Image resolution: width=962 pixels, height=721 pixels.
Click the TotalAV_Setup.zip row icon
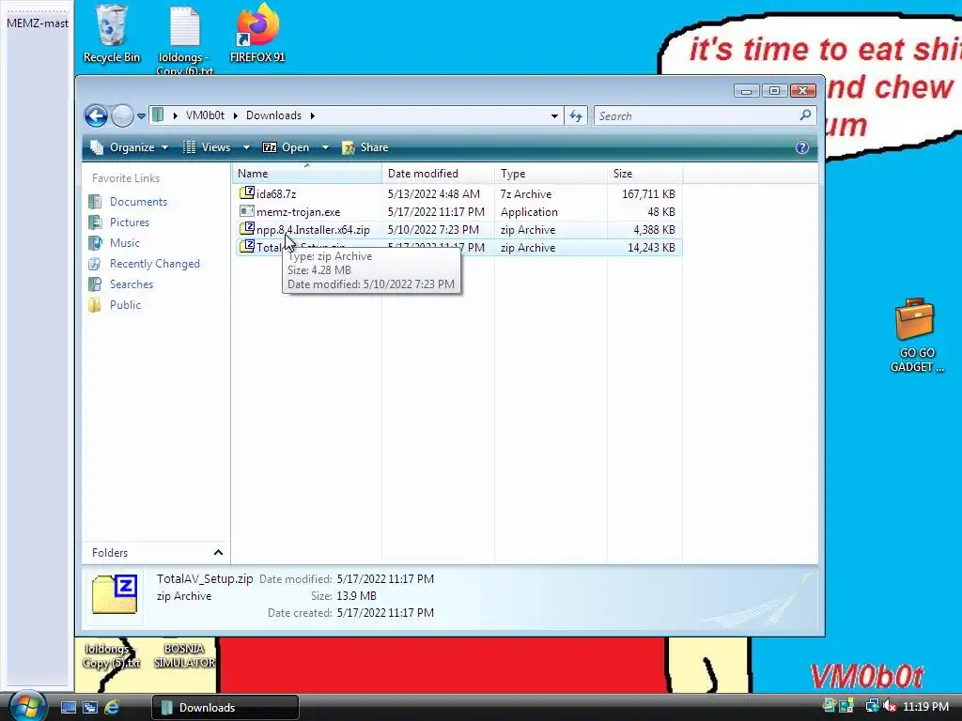tap(247, 247)
